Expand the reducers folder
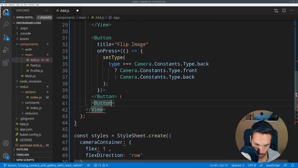 (33, 113)
